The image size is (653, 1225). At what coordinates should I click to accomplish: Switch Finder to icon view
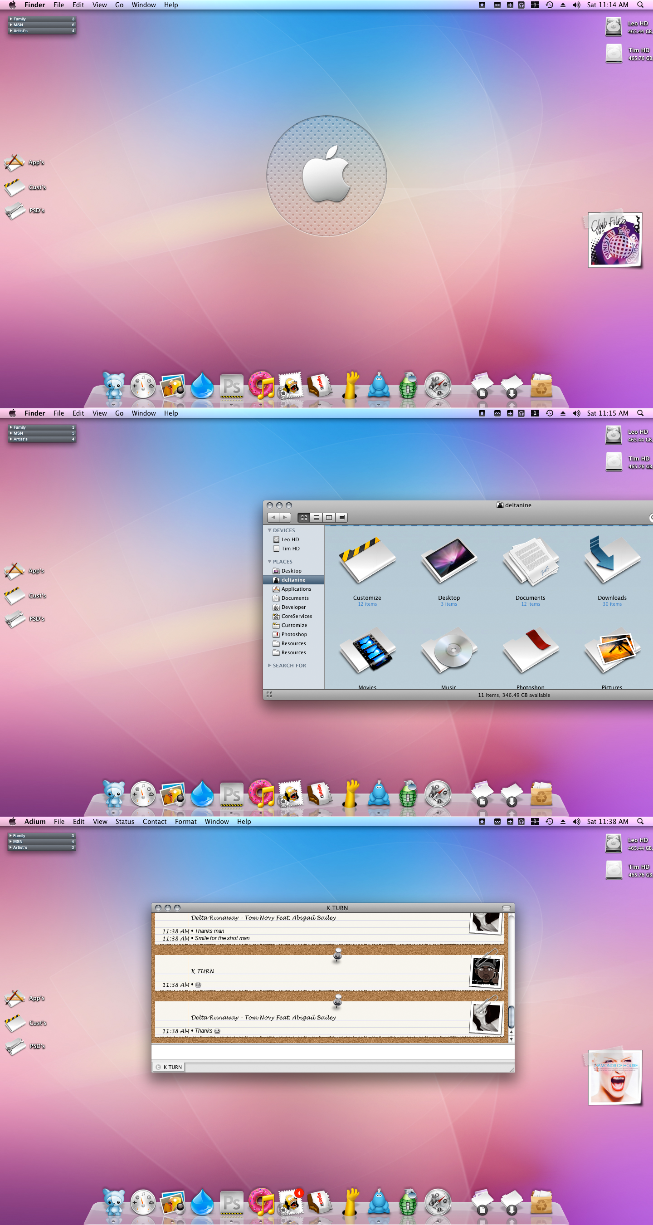[304, 517]
